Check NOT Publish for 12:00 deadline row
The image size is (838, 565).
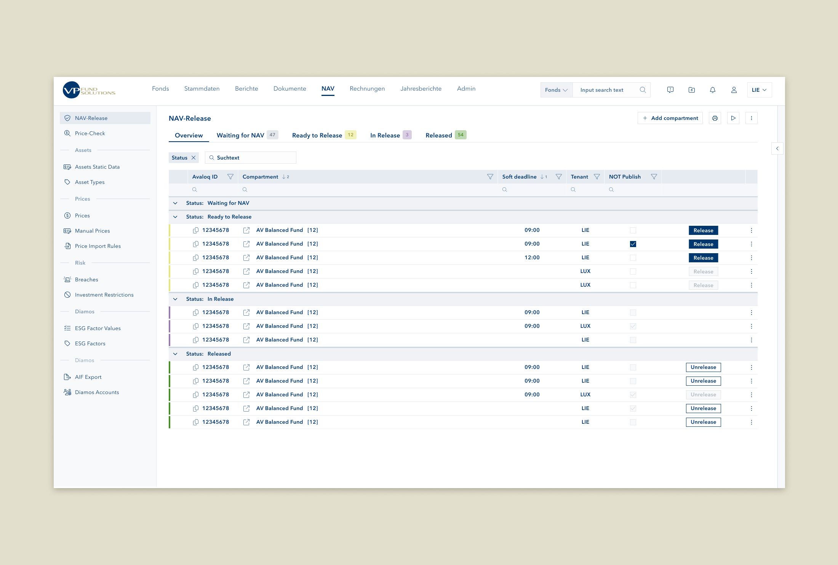coord(633,258)
